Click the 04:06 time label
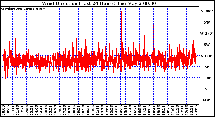The image size is (215, 117). 36,110
